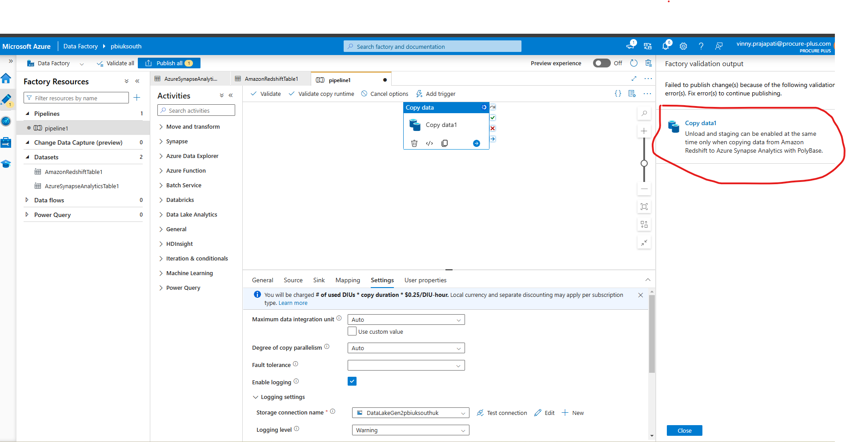Image resolution: width=846 pixels, height=442 pixels.
Task: Check the Use custom value checkbox
Action: tap(352, 331)
